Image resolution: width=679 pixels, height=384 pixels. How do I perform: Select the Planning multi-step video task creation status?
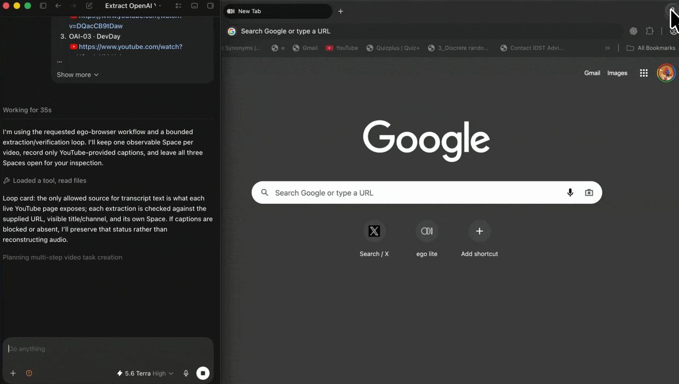pos(63,257)
